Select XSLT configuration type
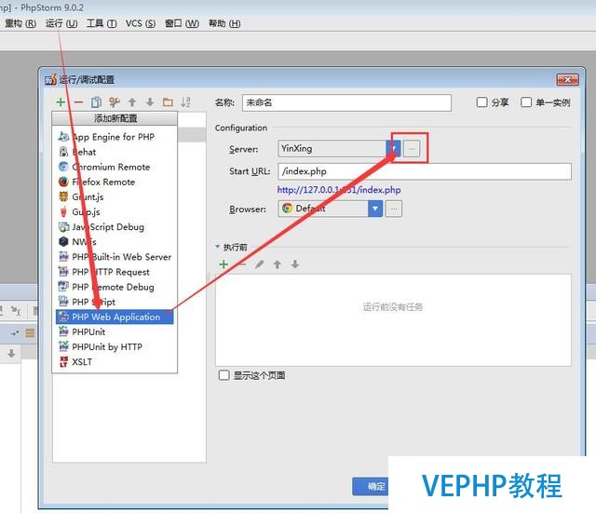The height and width of the screenshot is (513, 596). pyautogui.click(x=115, y=362)
